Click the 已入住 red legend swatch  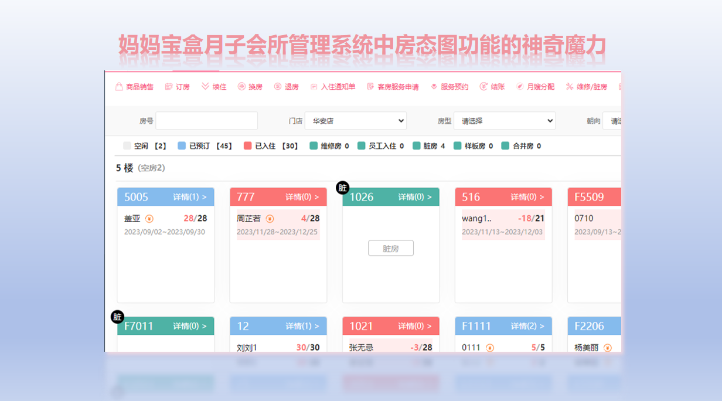[247, 146]
